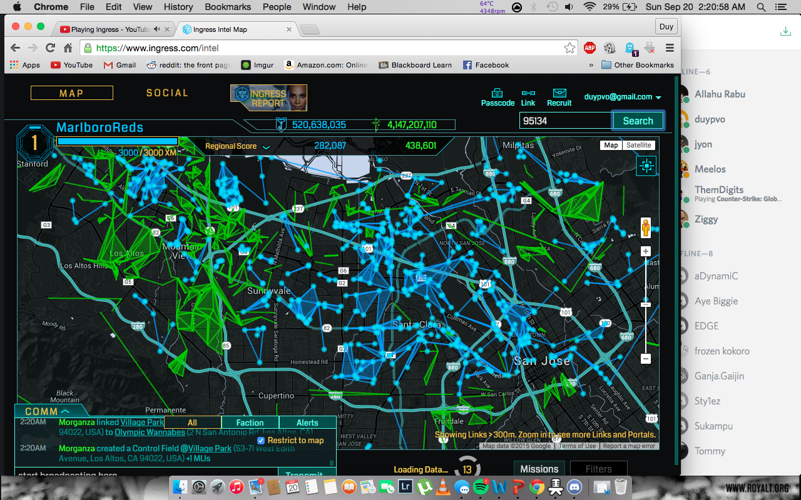Zoom out with the map minus button
Screen dimensions: 801x500
click(x=646, y=359)
